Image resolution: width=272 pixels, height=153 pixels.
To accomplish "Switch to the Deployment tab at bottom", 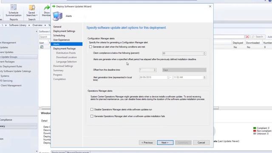I will click(x=58, y=152).
